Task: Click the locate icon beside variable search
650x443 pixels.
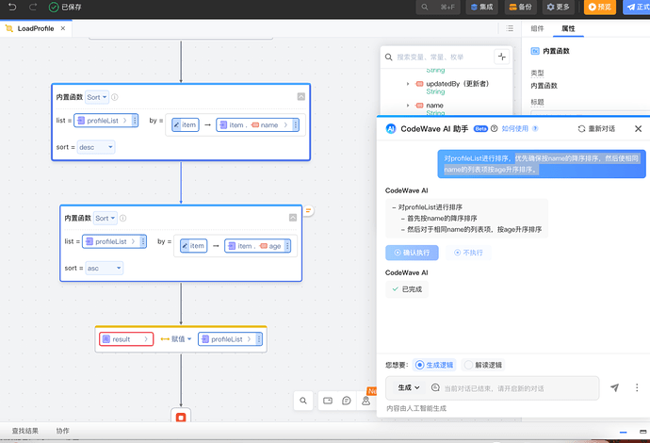Action: coord(502,57)
